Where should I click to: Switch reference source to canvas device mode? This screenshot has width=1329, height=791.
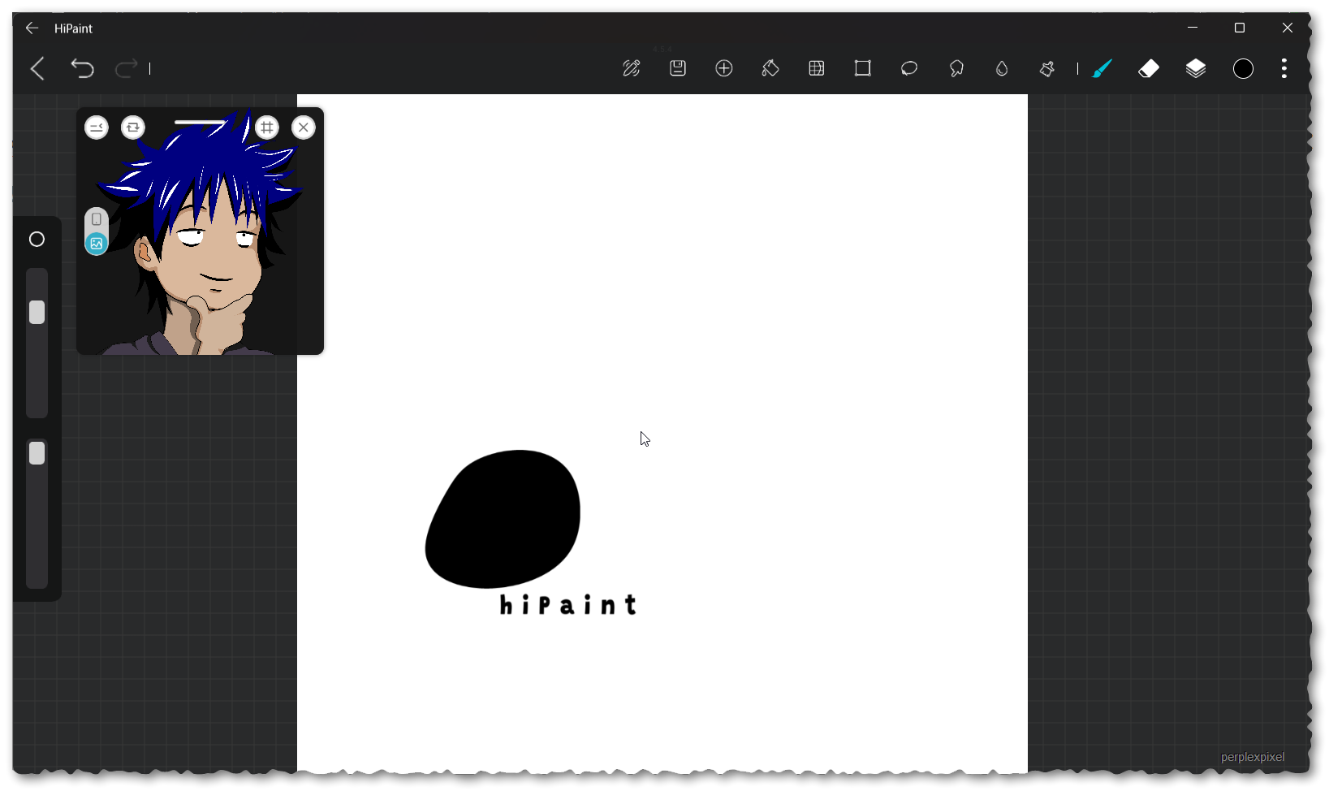(x=97, y=219)
